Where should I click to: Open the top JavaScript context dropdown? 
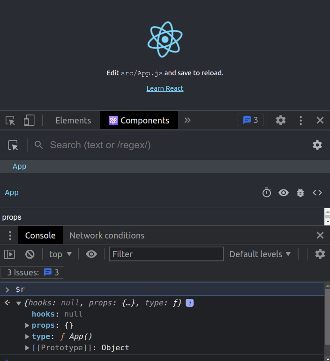tap(60, 254)
